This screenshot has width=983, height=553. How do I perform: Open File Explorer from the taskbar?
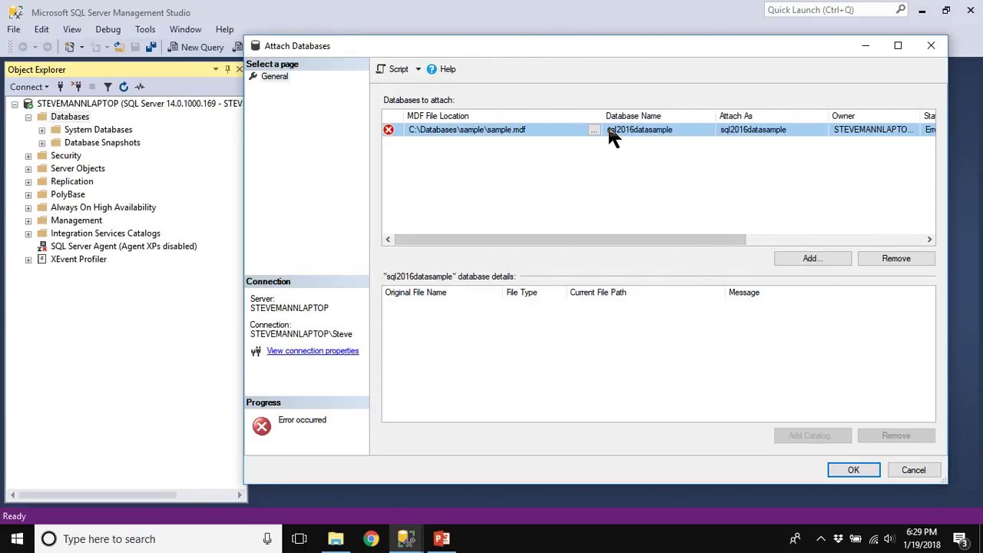coord(336,539)
